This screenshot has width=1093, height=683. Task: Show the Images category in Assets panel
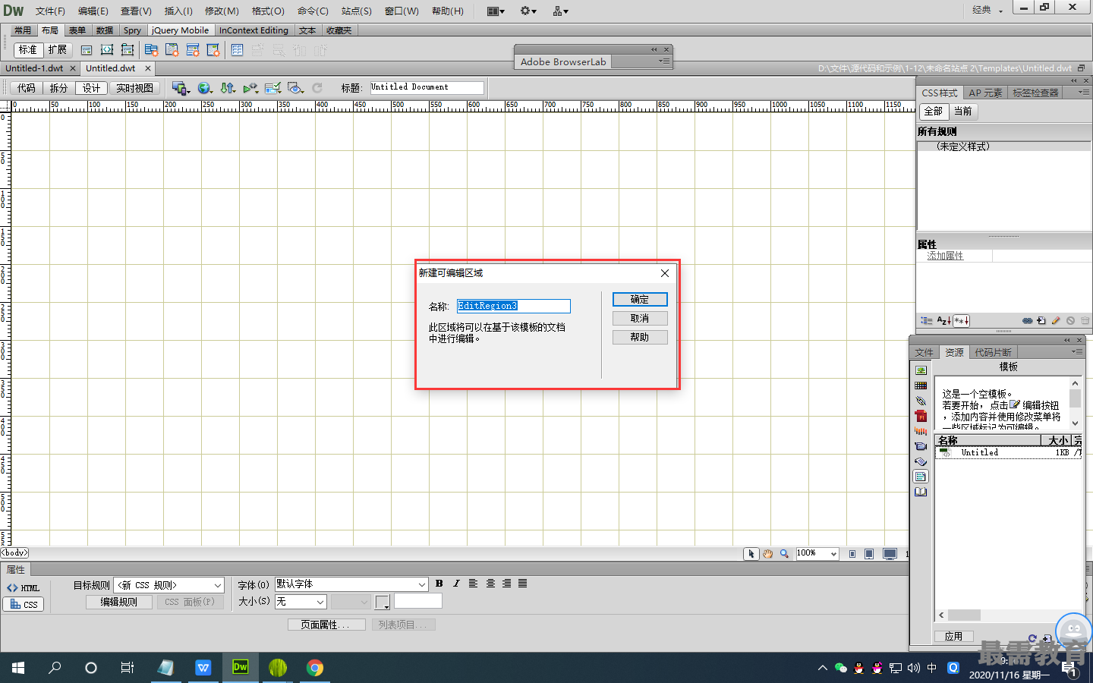[921, 370]
